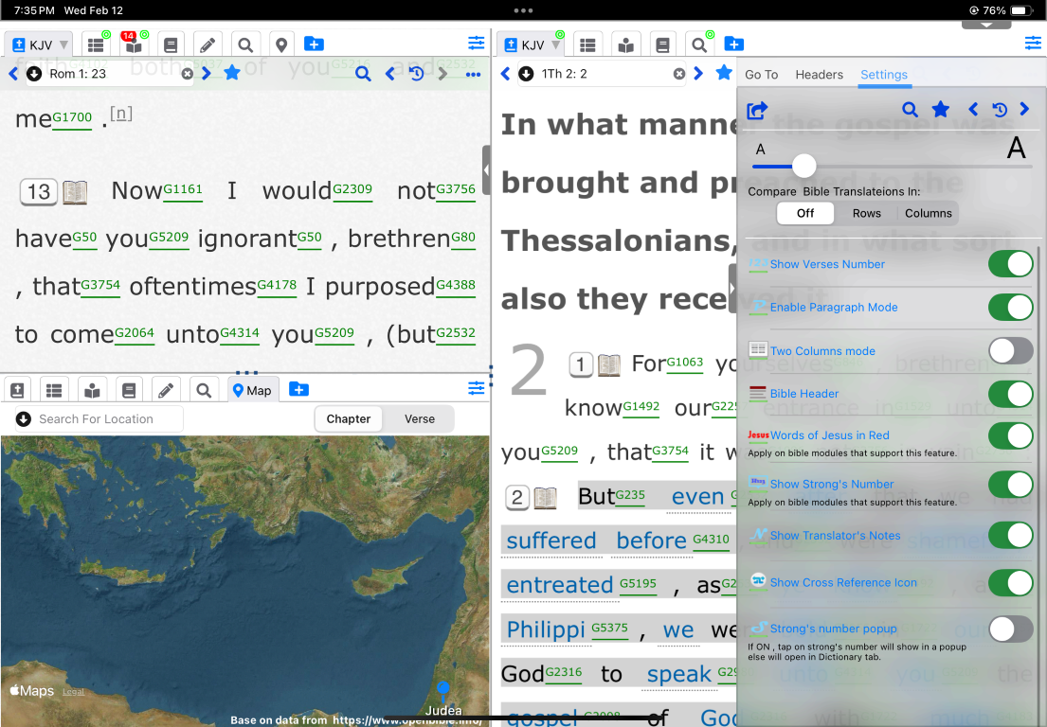Expand Search For Location dropdown arrow
The width and height of the screenshot is (1047, 727).
point(23,419)
